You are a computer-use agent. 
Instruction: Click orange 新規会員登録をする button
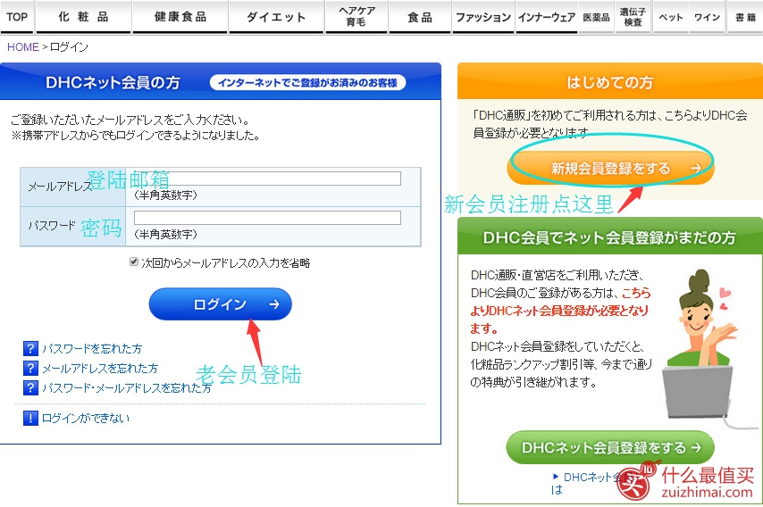coord(611,168)
